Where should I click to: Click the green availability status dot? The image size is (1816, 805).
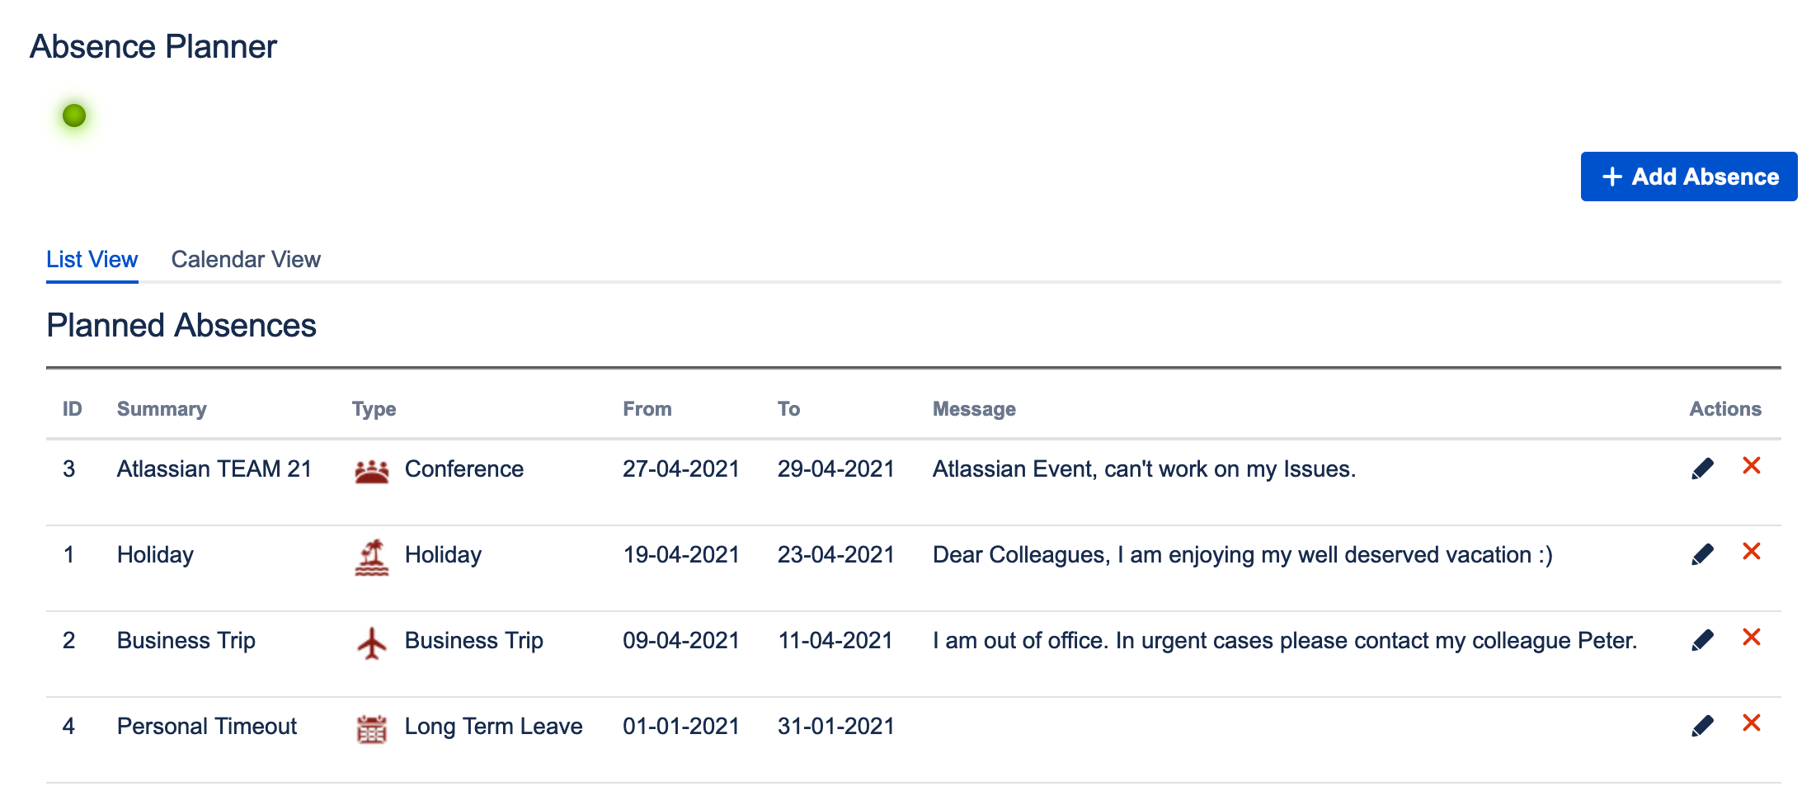point(74,115)
